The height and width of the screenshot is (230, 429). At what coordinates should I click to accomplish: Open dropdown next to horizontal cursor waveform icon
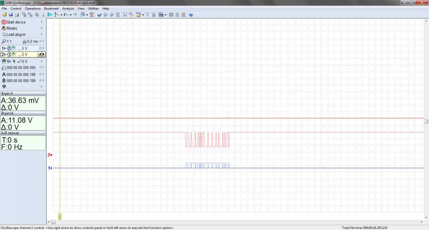pos(71,15)
